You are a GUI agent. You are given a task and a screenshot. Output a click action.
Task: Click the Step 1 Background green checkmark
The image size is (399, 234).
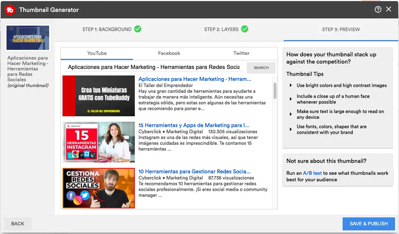tap(138, 29)
